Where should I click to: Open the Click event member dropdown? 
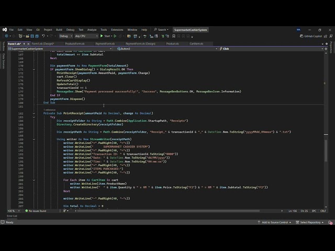[x=271, y=49]
